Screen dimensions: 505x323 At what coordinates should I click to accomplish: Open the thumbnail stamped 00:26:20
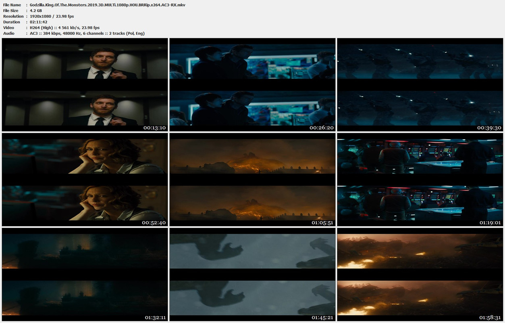252,85
